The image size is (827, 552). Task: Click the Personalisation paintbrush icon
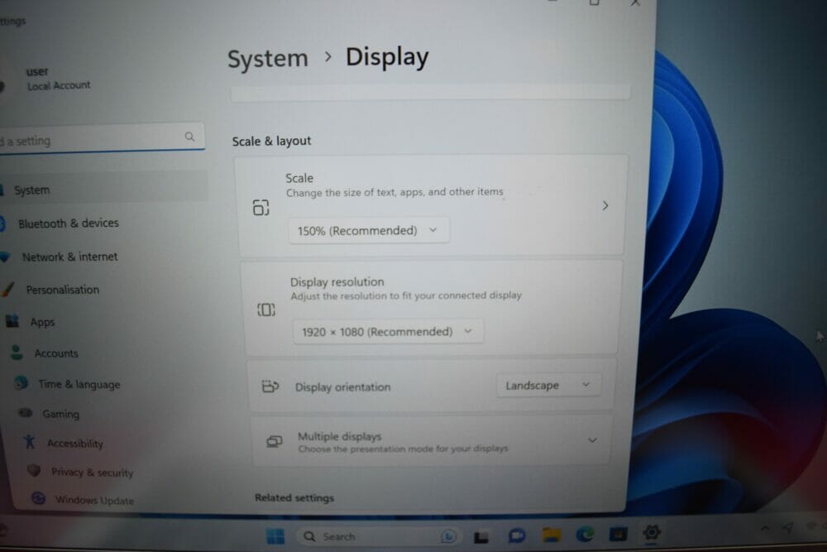click(x=7, y=289)
